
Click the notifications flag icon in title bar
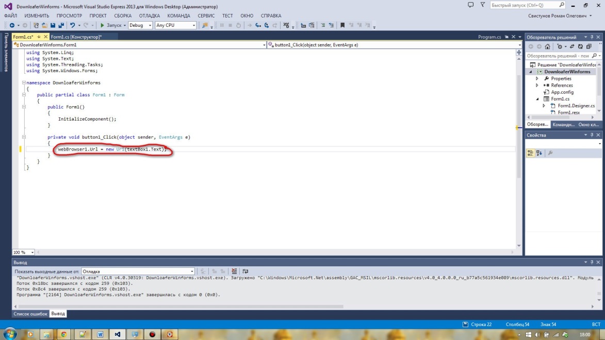pyautogui.click(x=483, y=5)
